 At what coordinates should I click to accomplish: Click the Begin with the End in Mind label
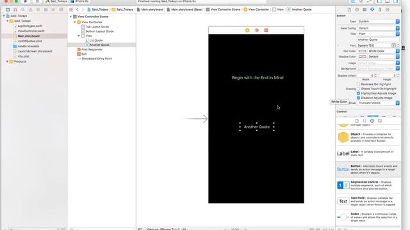pos(258,78)
